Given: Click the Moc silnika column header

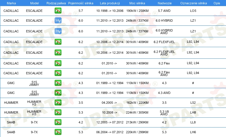Looking at the screenshot, I should pos(137,3).
